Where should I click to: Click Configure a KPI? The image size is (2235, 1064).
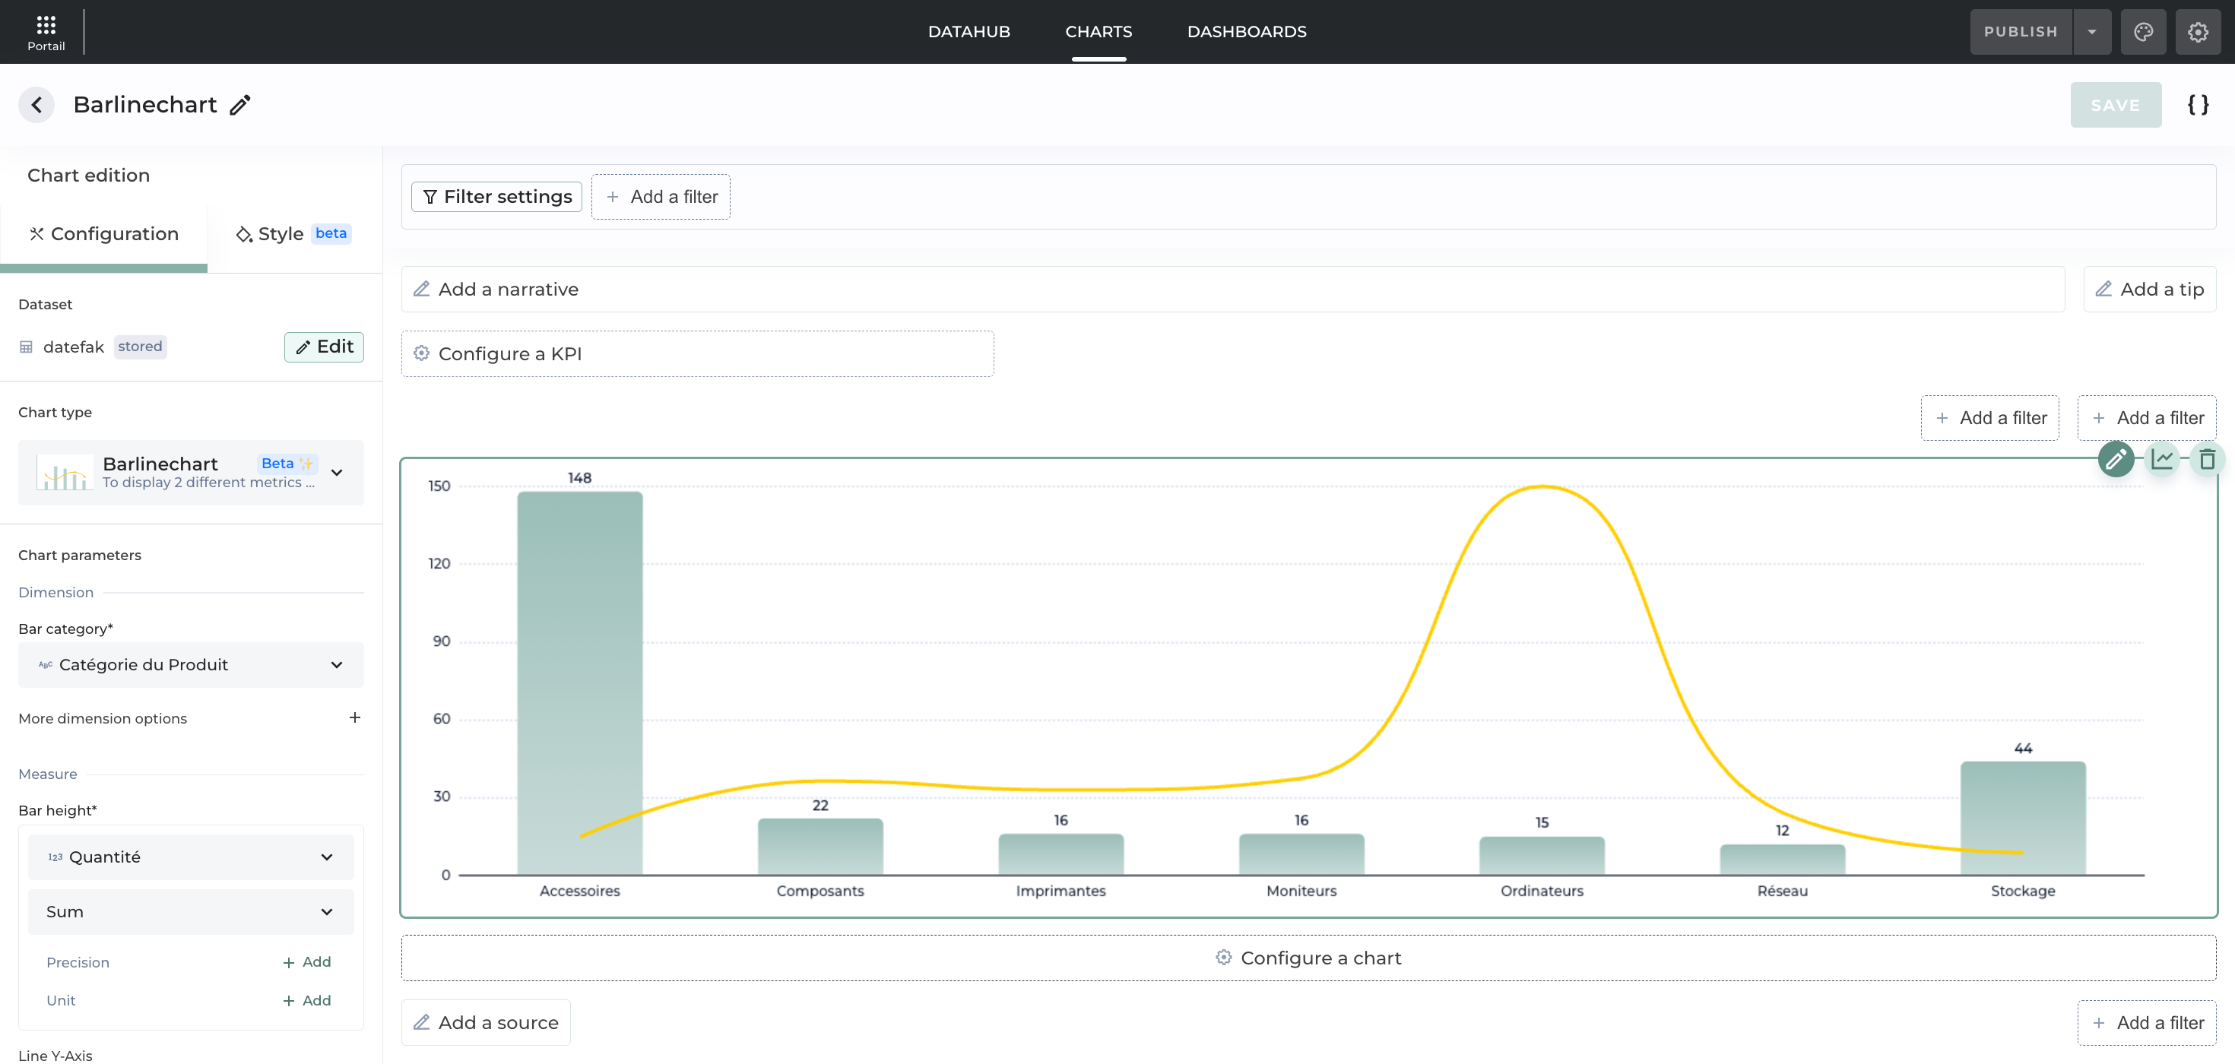pyautogui.click(x=696, y=354)
